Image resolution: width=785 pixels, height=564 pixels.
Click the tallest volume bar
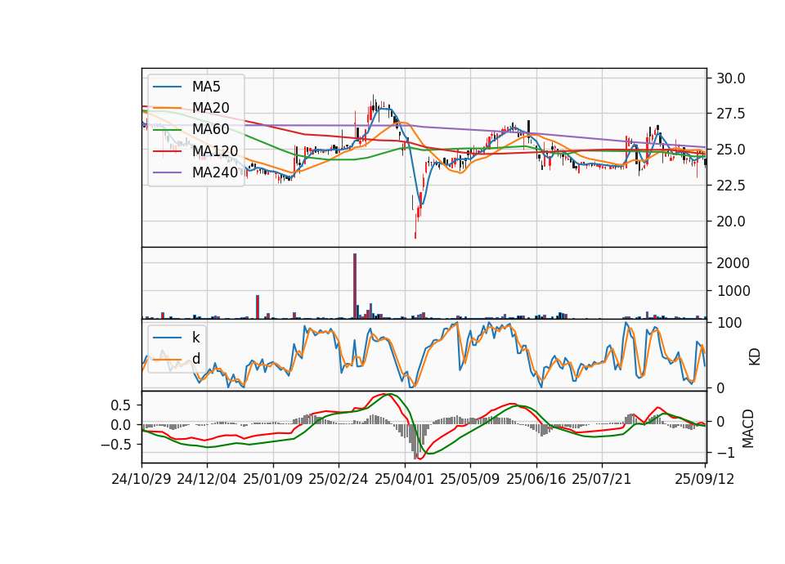[x=355, y=286]
